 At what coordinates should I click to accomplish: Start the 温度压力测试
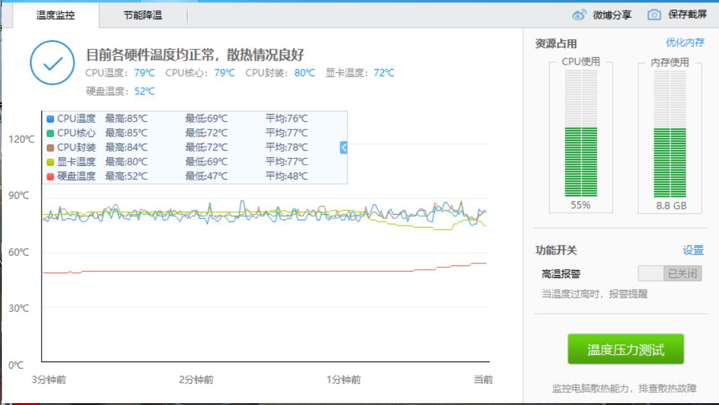625,349
